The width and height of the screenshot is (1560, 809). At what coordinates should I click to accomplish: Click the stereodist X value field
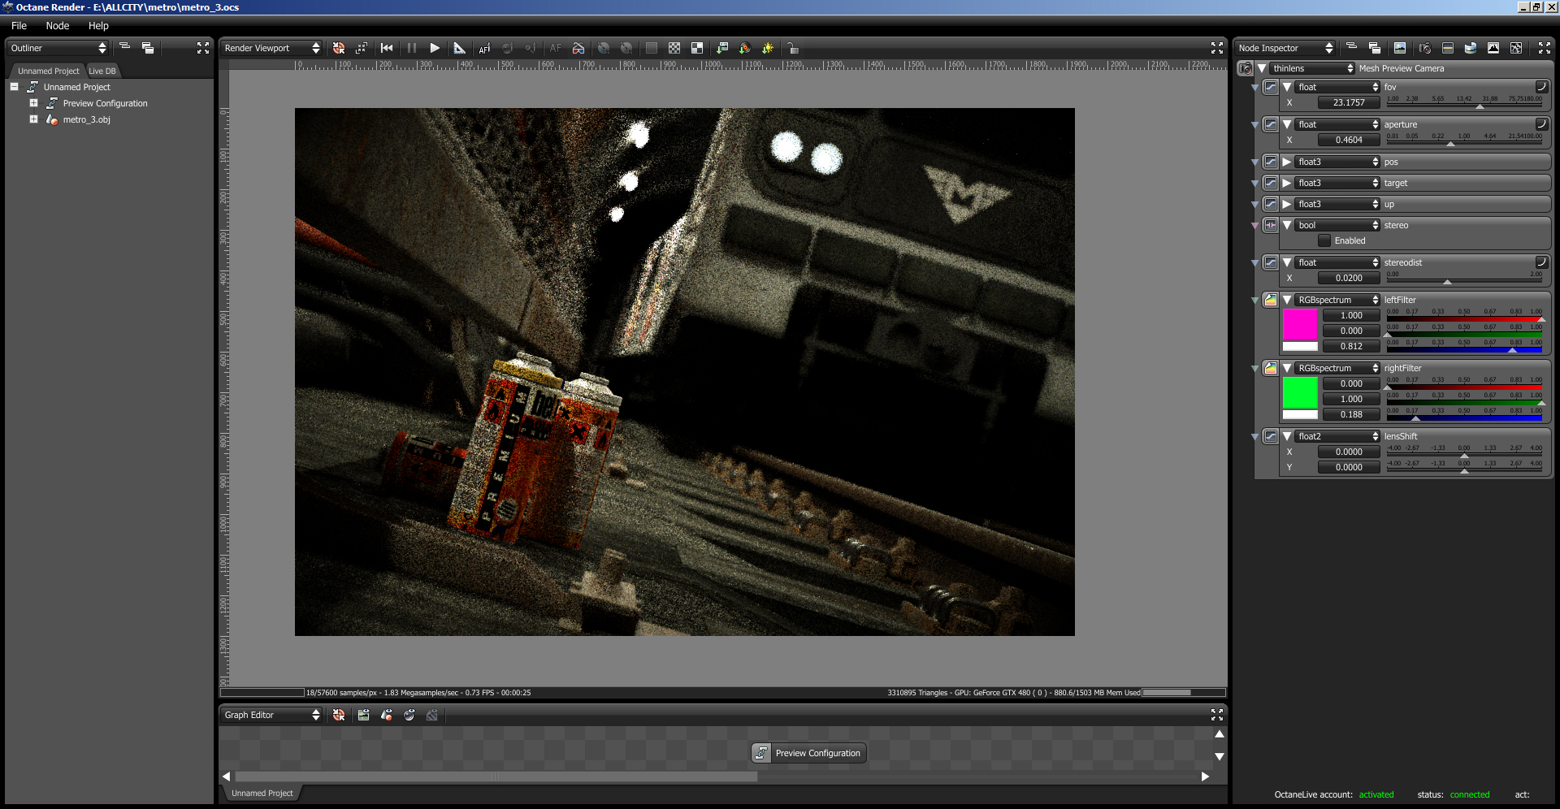click(1349, 278)
